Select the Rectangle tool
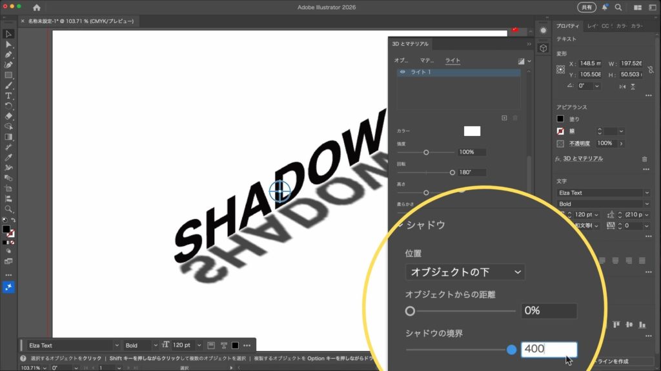Image resolution: width=661 pixels, height=371 pixels. coord(8,75)
